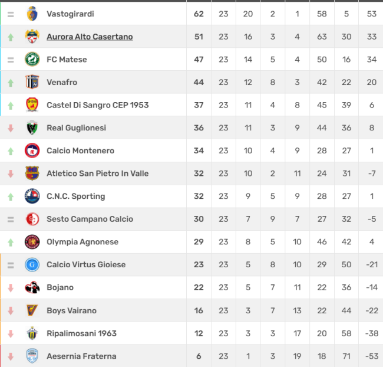Click the unchanged position marker beside FC Matese
383x367 pixels.
(x=11, y=60)
